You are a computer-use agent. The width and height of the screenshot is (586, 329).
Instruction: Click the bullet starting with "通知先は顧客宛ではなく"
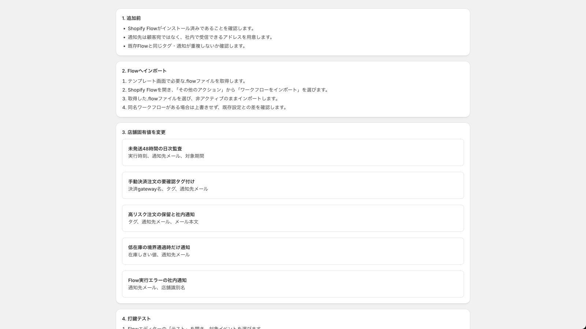click(200, 37)
